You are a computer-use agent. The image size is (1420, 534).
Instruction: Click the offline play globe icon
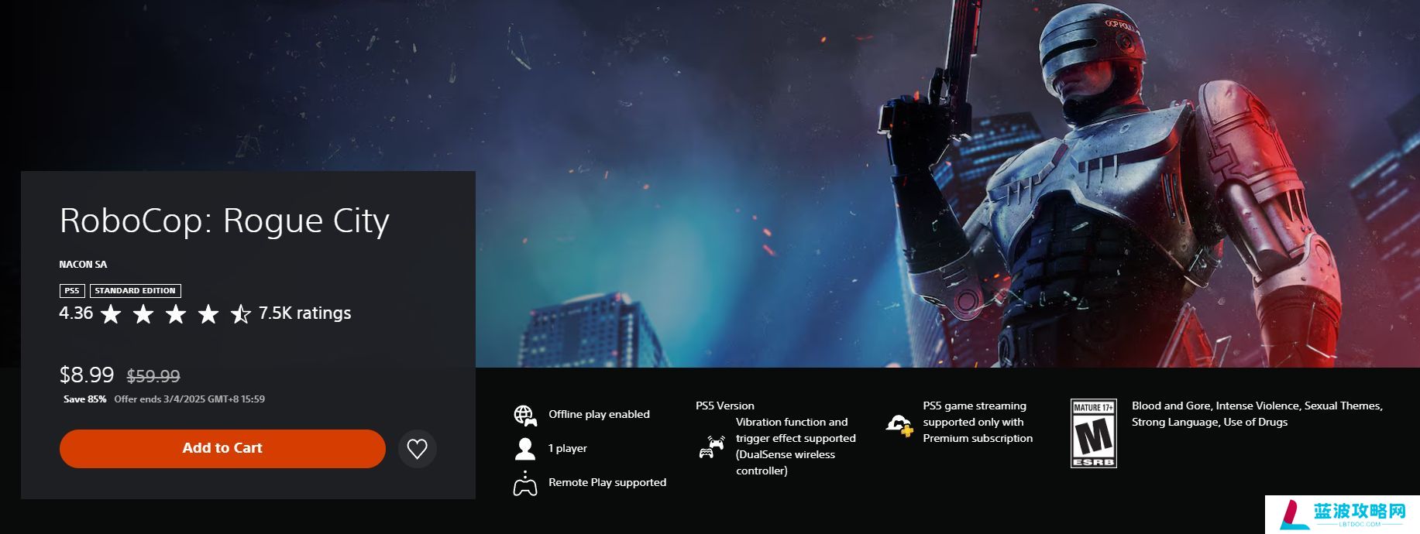[x=525, y=415]
